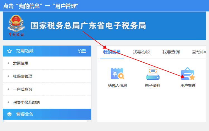Switch to the 我的信息 tab
This screenshot has width=209, height=131.
pos(112,52)
